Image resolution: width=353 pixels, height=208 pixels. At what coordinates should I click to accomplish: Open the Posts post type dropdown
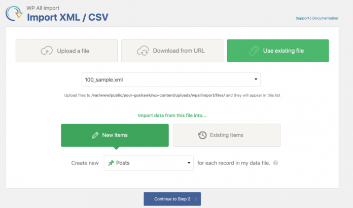[149, 163]
